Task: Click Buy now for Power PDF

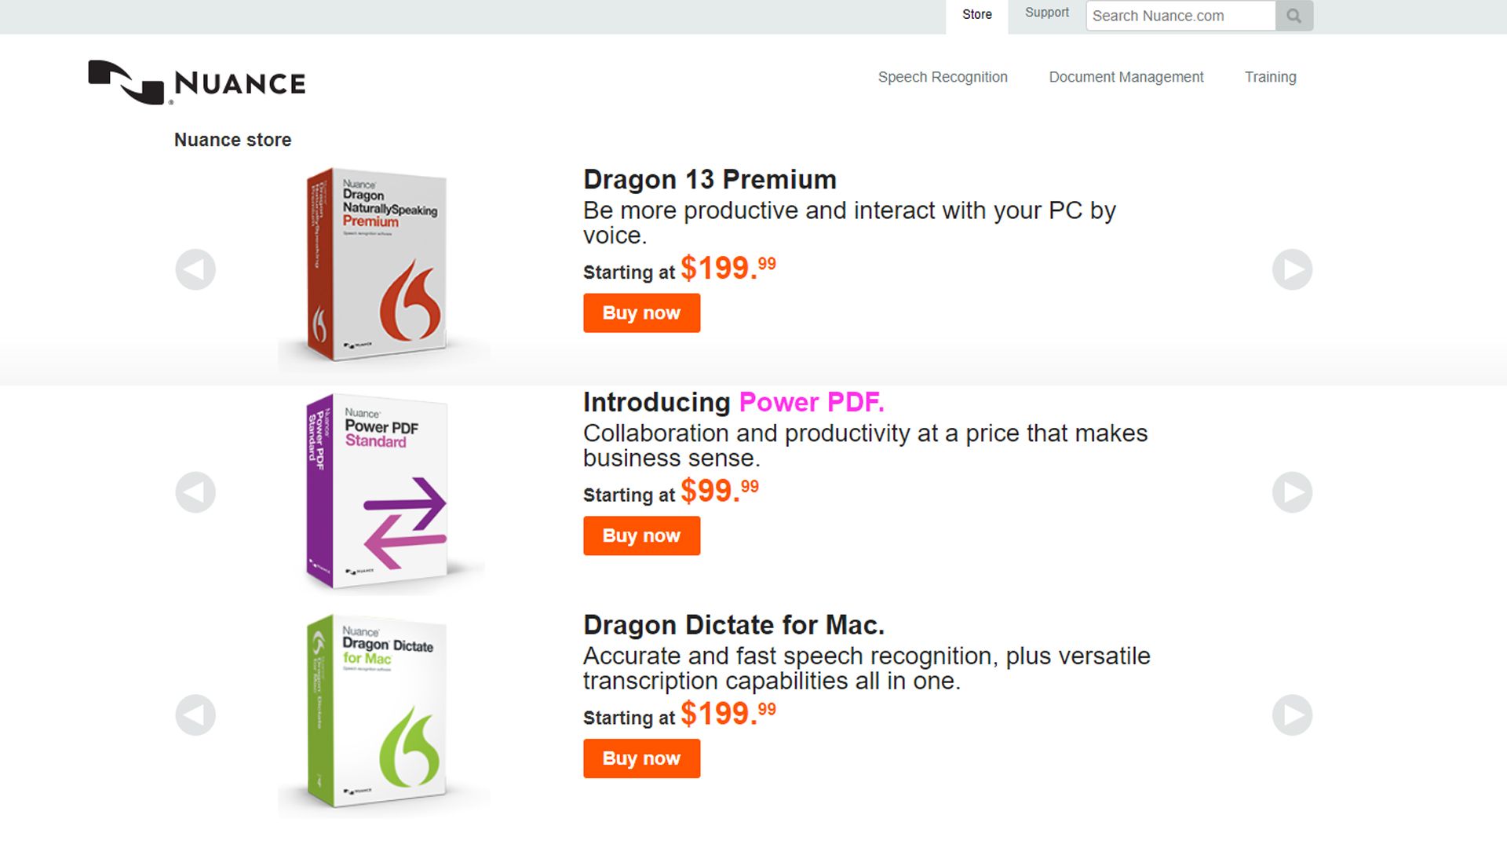Action: [x=641, y=535]
